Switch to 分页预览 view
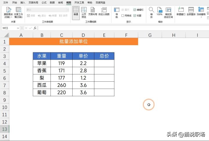209x141 pixels. point(84,13)
